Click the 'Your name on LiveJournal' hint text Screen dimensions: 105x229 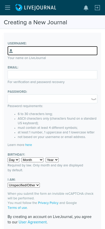point(27,58)
